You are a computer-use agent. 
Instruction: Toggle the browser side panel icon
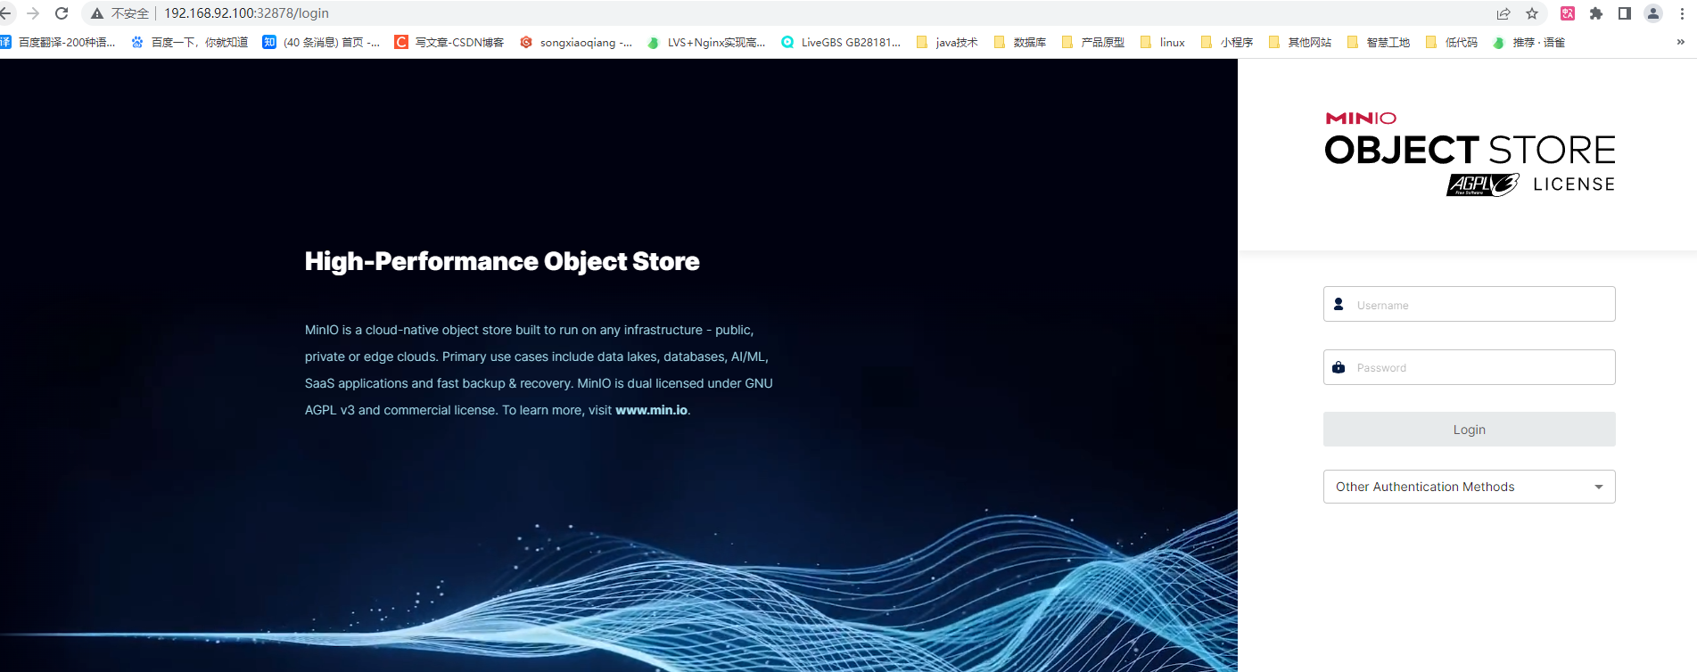click(x=1625, y=13)
